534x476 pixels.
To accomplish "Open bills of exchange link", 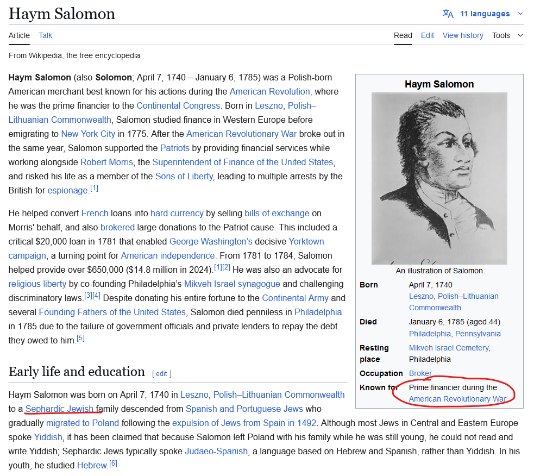I will pyautogui.click(x=277, y=214).
